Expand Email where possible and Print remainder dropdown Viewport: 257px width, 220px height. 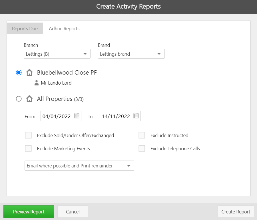pos(79,166)
